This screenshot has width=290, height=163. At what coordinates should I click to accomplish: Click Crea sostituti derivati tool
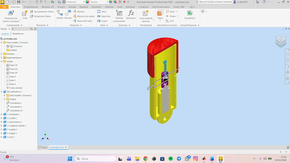(146, 16)
